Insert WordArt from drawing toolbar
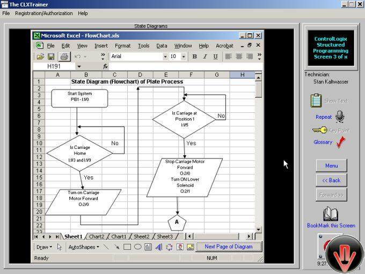The image size is (365, 274). tap(158, 247)
